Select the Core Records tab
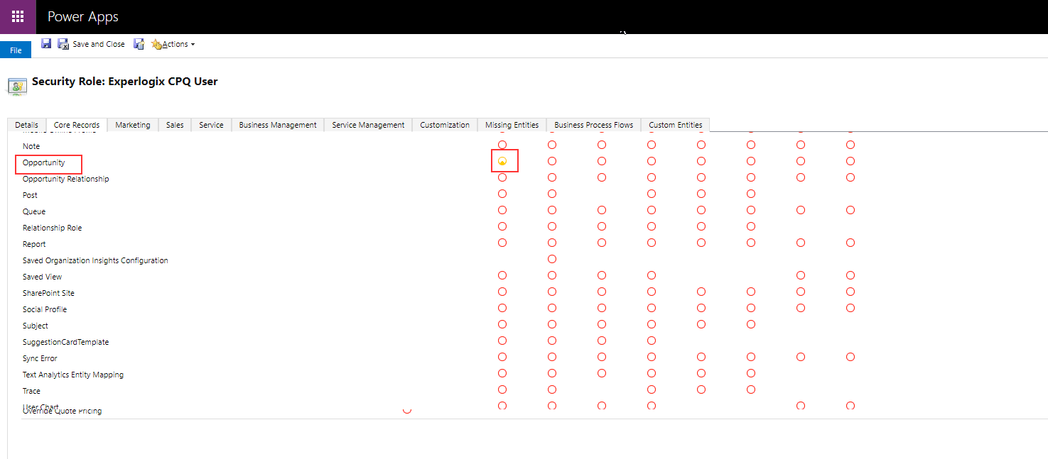 pyautogui.click(x=77, y=125)
